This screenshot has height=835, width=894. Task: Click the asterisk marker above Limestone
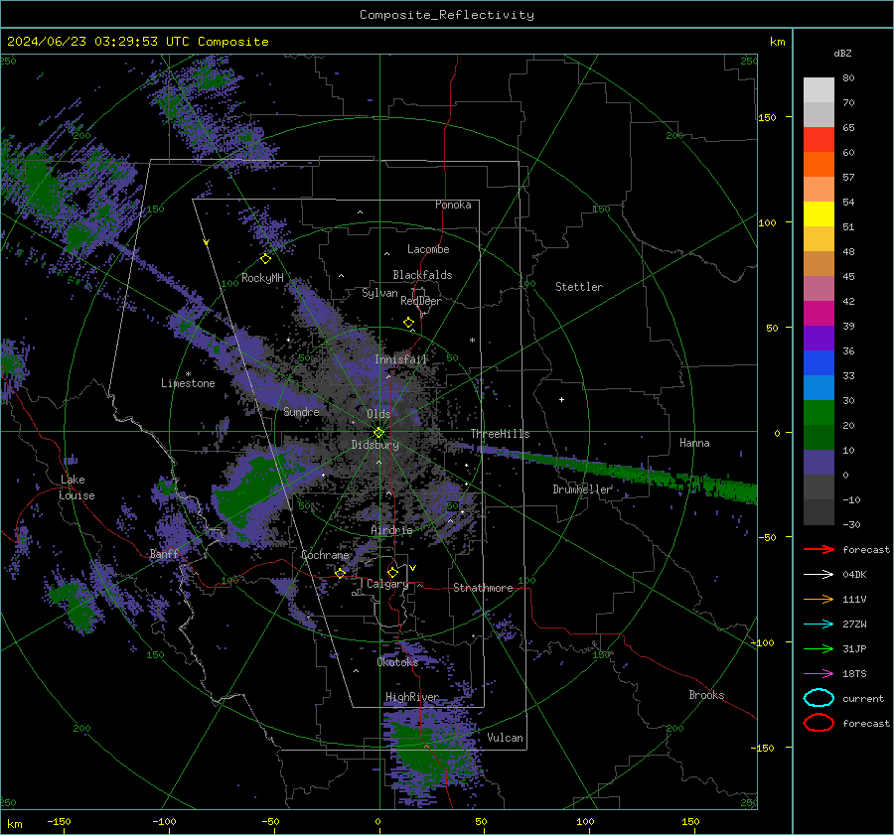point(188,374)
